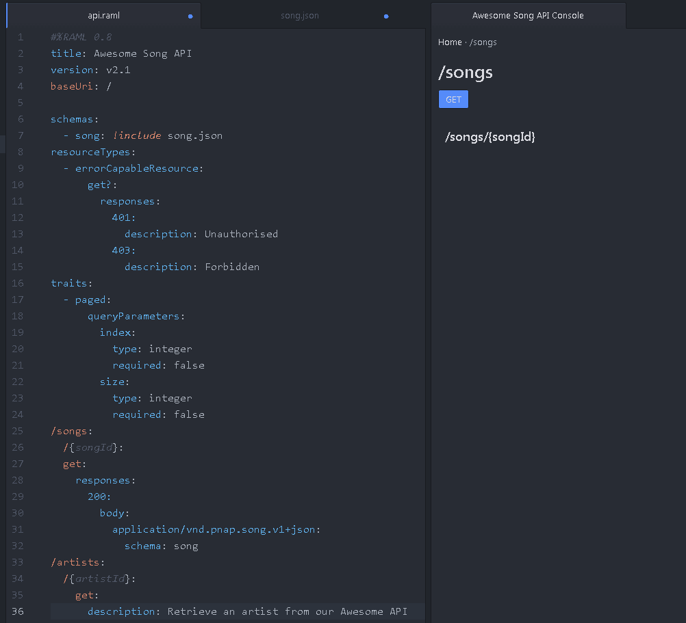This screenshot has height=623, width=686.
Task: Click the GET button for /songs
Action: 453,99
